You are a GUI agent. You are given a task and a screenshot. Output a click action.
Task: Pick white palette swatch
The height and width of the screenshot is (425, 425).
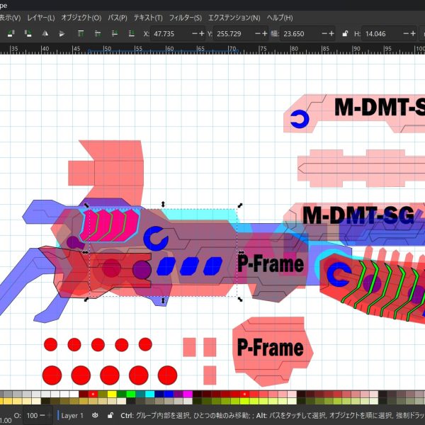coord(74,394)
